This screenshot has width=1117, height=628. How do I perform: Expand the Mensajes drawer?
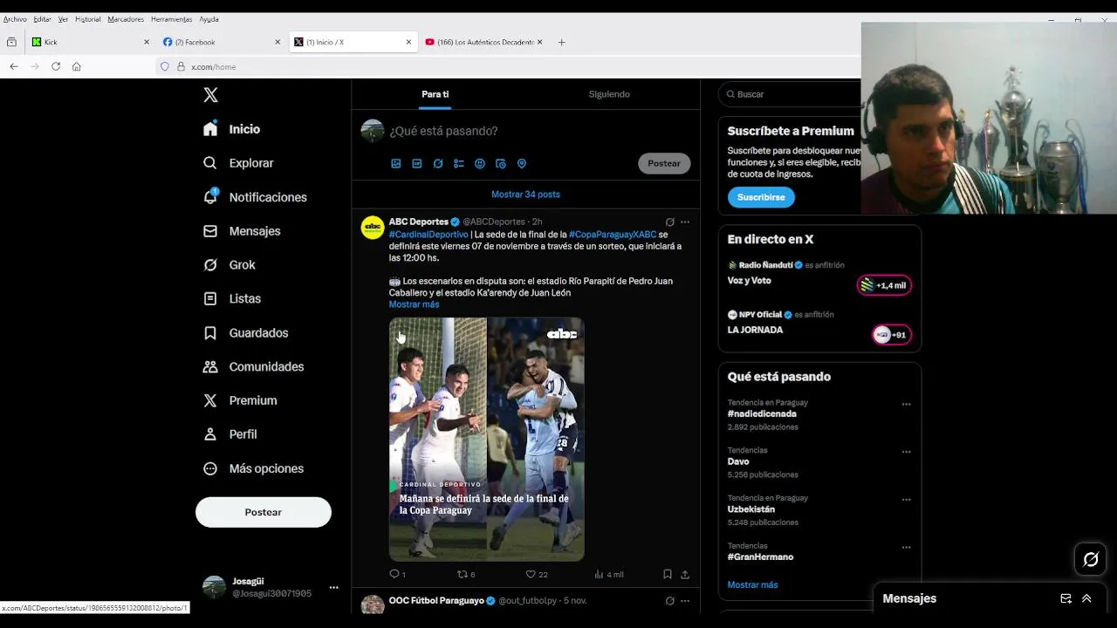pos(1086,598)
